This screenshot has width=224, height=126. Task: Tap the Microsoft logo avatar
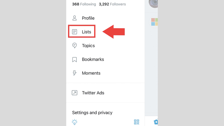coord(155,22)
